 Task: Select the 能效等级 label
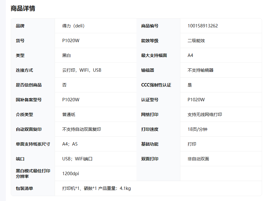[x=150, y=41]
